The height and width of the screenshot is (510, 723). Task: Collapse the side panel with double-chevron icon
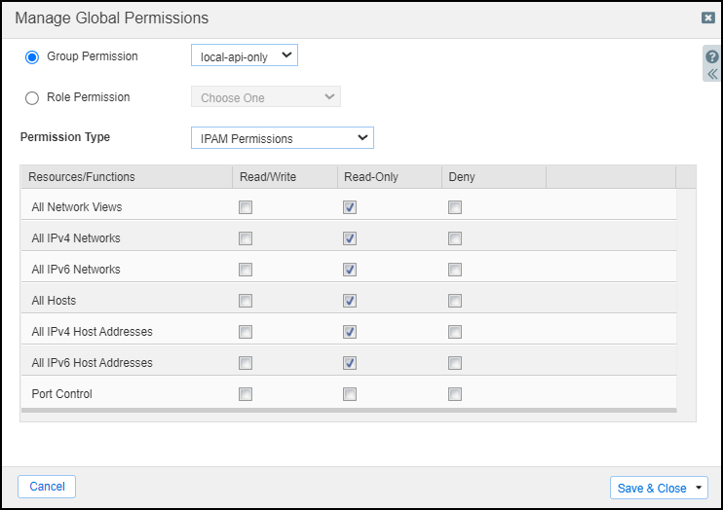[712, 74]
